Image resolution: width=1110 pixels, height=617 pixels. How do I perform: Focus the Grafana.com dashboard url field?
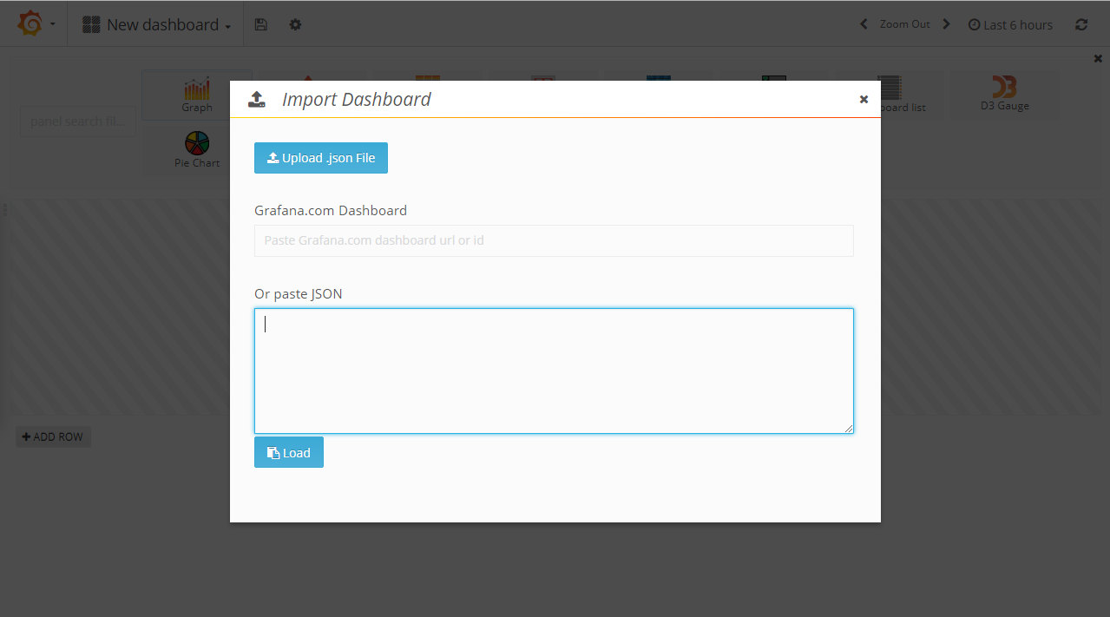tap(554, 240)
